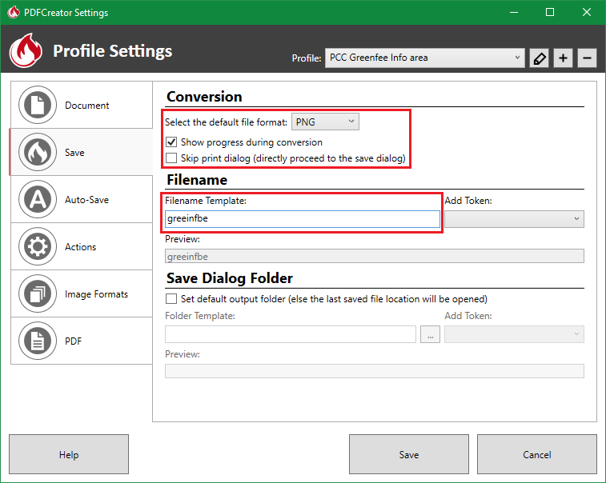Check Set default output folder option
Viewport: 606px width, 483px height.
tap(171, 299)
